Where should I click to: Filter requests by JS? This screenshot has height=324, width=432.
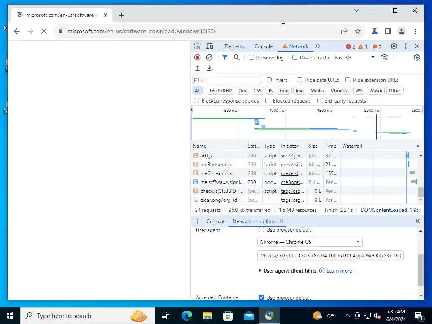pos(270,91)
